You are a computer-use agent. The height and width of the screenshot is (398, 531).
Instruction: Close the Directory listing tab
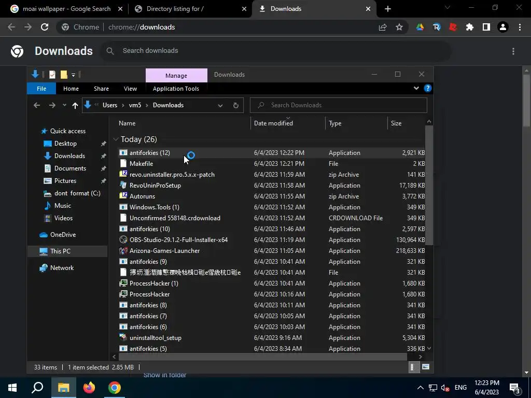point(244,9)
